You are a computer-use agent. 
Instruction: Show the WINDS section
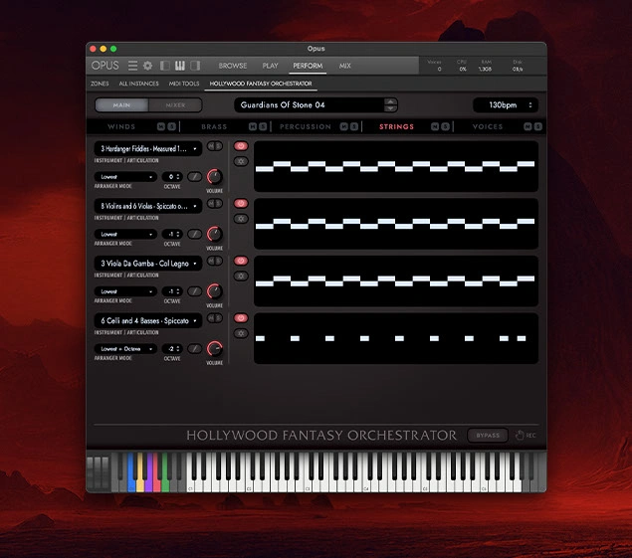[x=121, y=126]
